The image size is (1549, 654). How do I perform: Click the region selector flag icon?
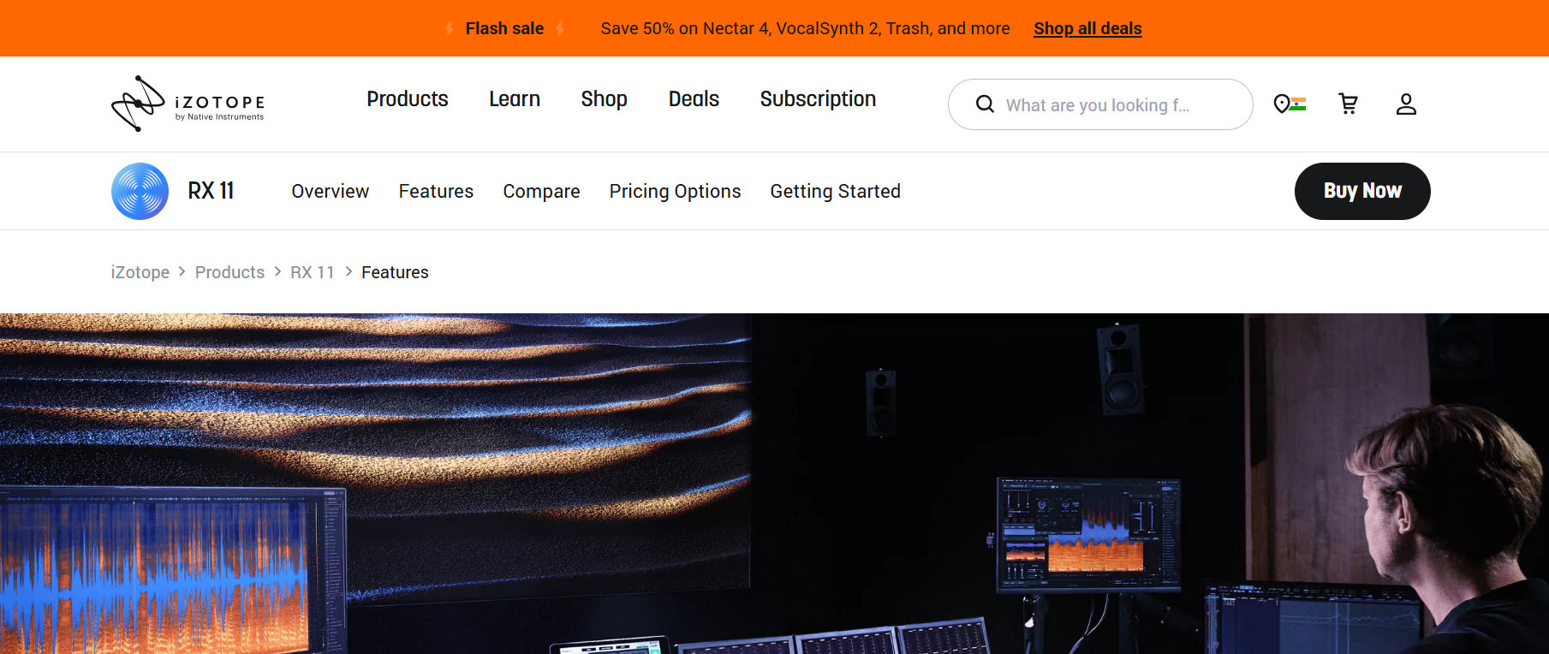click(1289, 104)
